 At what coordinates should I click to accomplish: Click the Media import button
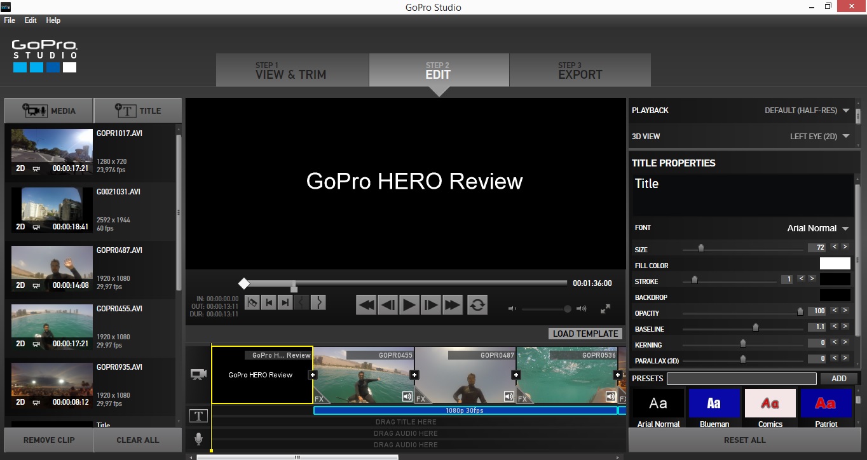coord(49,111)
